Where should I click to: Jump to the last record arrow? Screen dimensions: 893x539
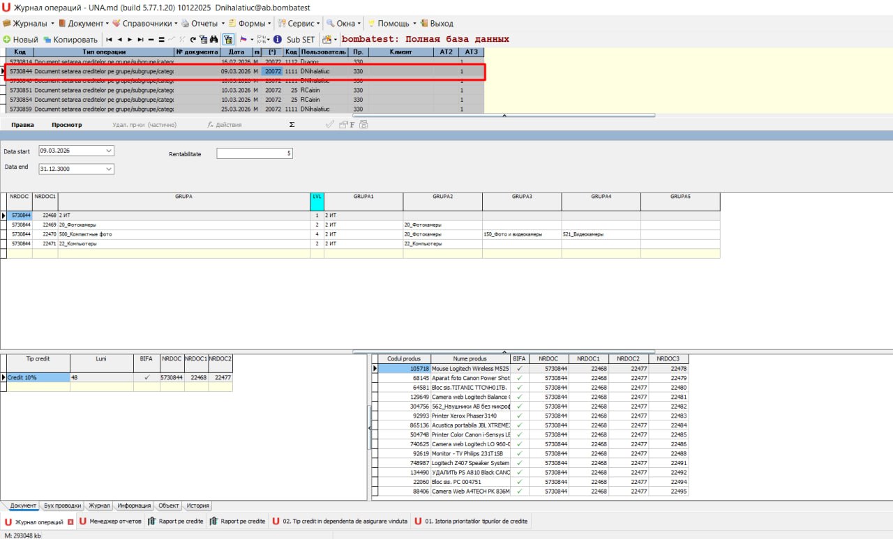point(140,40)
